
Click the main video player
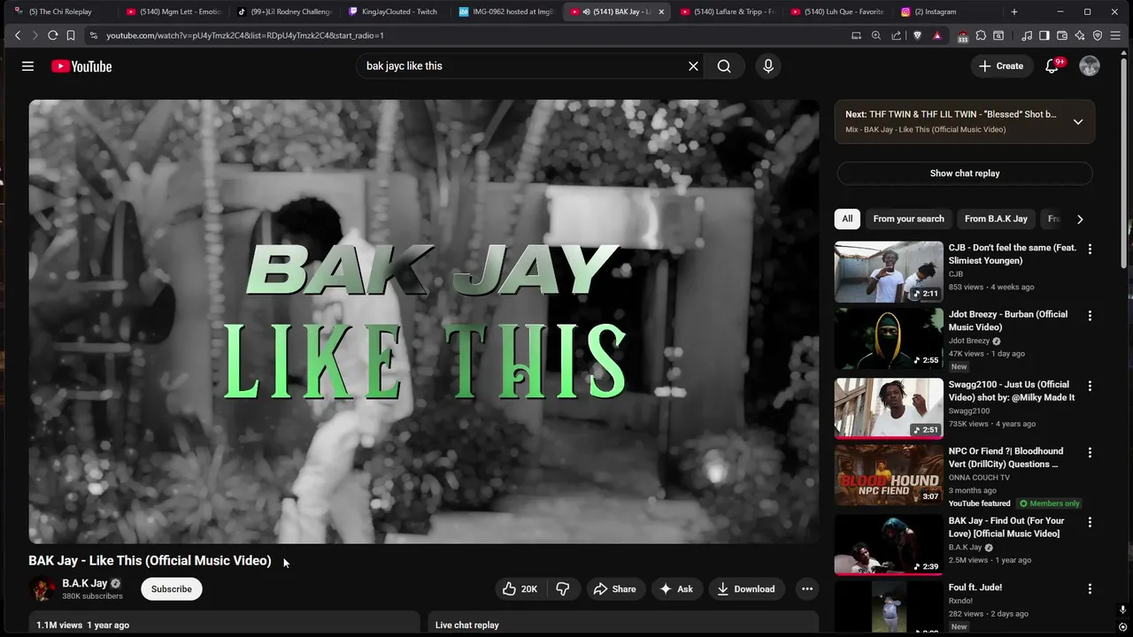click(x=424, y=321)
